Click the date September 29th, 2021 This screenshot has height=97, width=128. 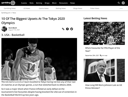click(92, 55)
